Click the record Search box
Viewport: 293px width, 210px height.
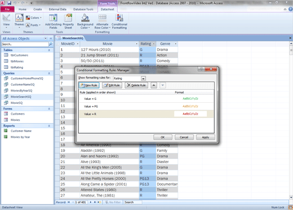(133, 202)
